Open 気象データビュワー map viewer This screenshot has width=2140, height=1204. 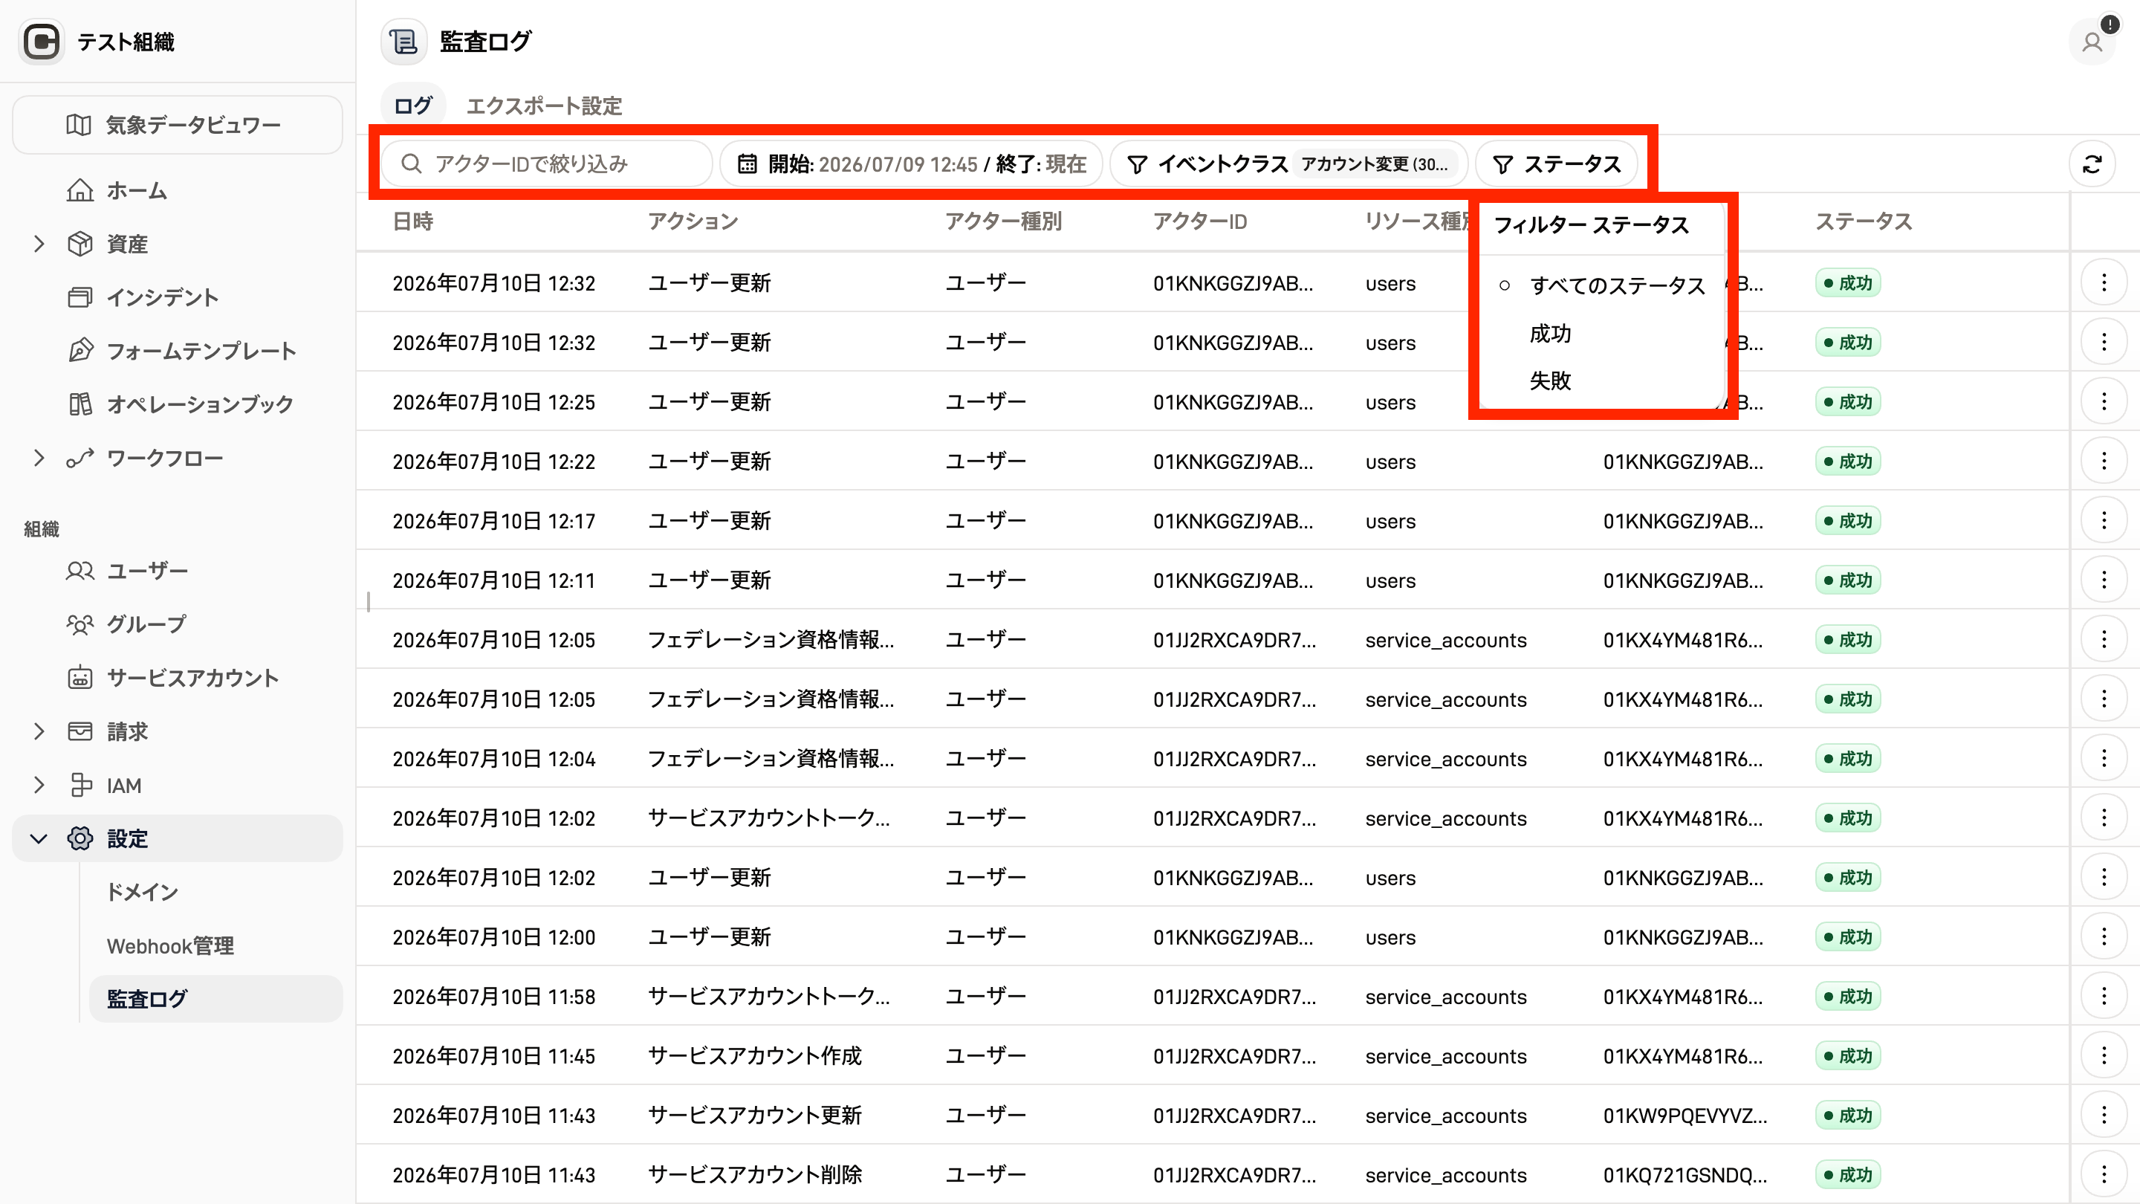[178, 125]
